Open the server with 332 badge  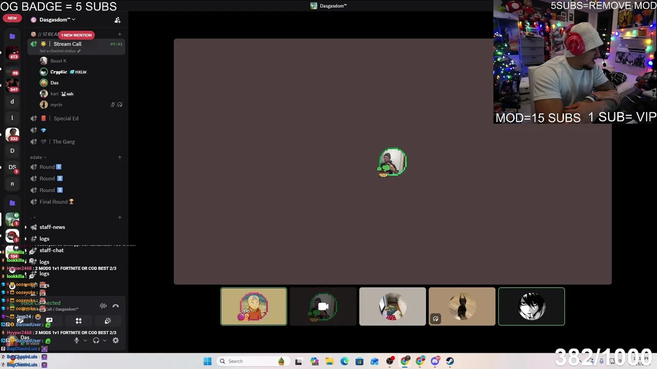coord(12,134)
